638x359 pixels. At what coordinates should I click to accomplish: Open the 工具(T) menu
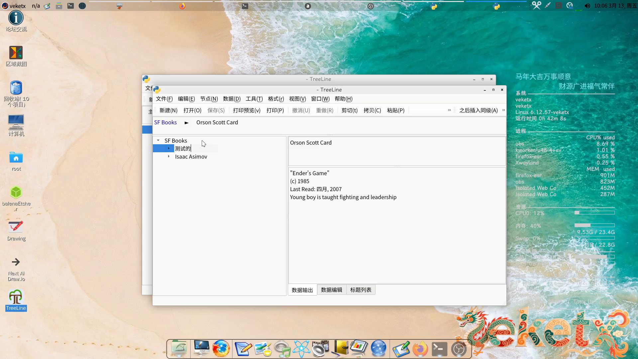[x=254, y=99]
